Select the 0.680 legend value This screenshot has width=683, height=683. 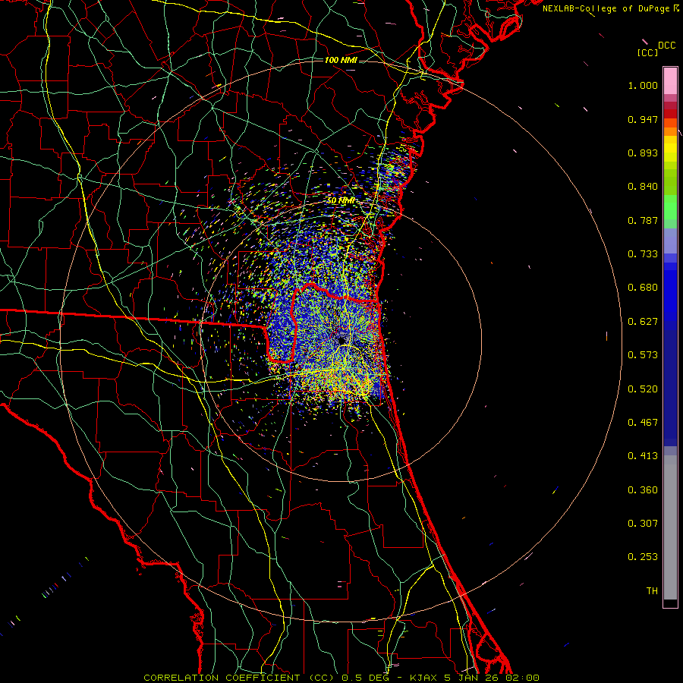[643, 288]
